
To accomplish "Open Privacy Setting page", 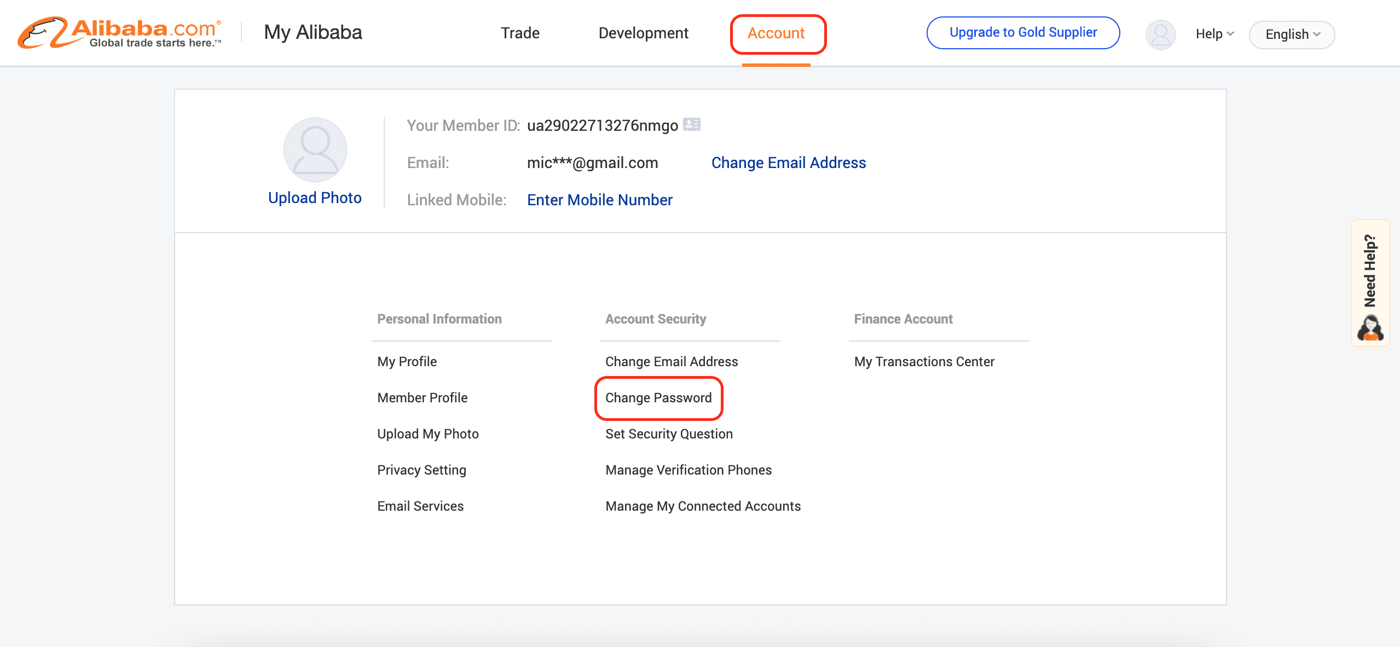I will (421, 470).
